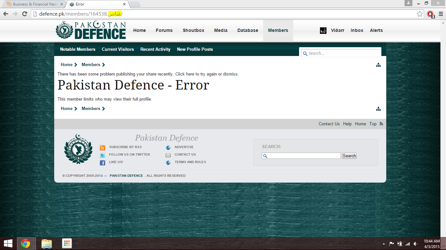This screenshot has width=446, height=250.
Task: Click the Twitter bird icon
Action: click(x=103, y=155)
